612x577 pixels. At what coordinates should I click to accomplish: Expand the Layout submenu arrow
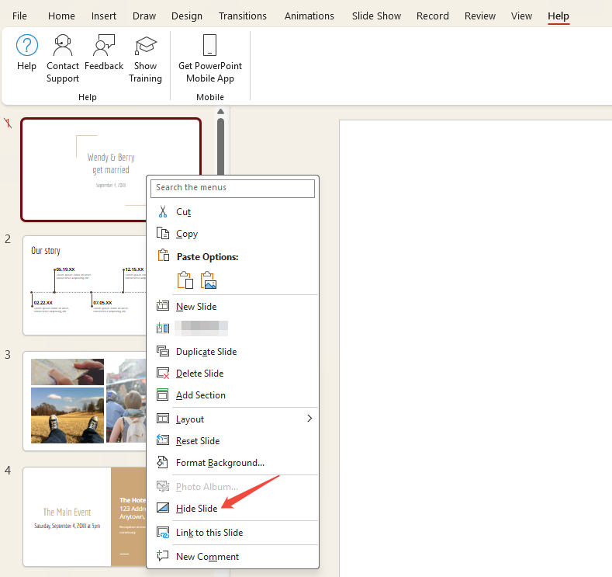(309, 419)
